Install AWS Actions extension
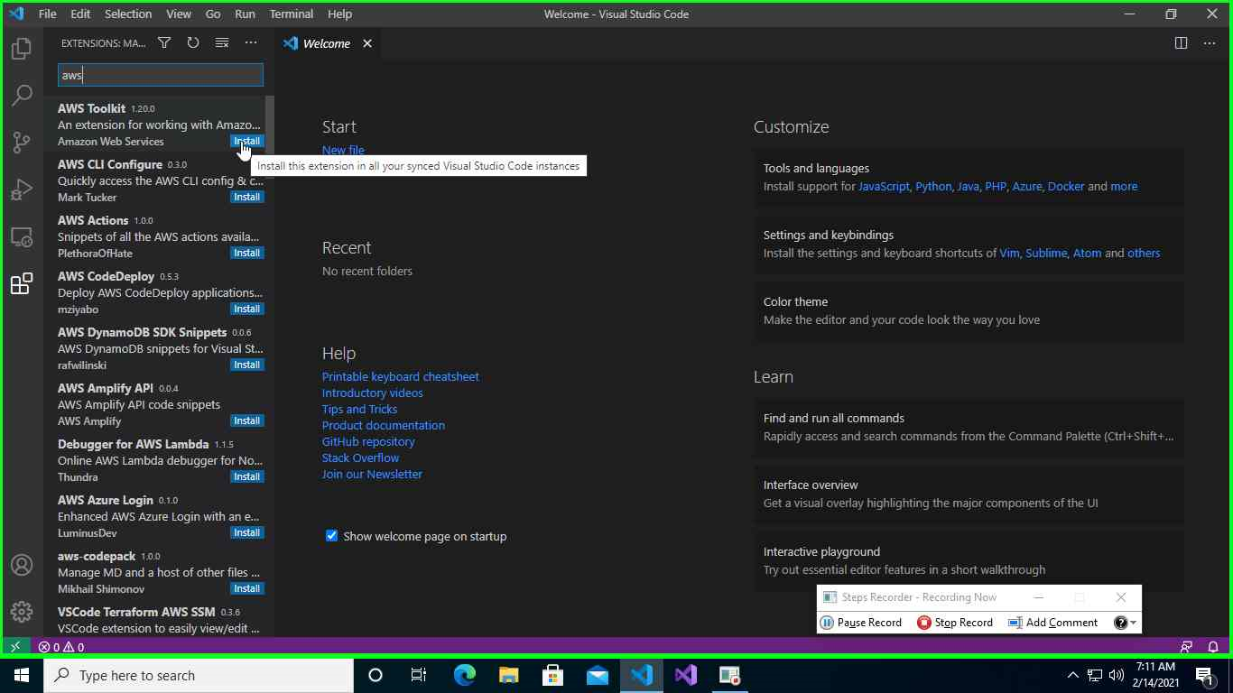This screenshot has width=1233, height=693. (x=247, y=253)
